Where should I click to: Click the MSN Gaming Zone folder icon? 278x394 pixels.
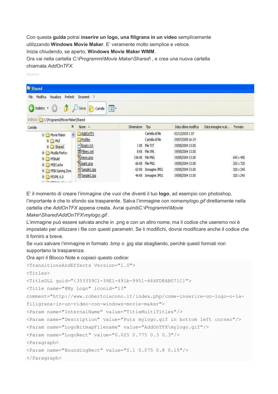click(48, 171)
